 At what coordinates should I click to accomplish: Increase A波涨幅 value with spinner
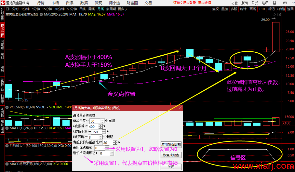(x=101, y=125)
